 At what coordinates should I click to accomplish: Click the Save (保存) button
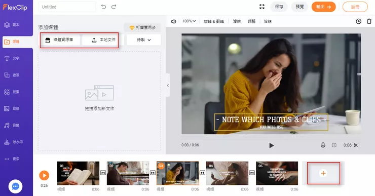pyautogui.click(x=279, y=7)
